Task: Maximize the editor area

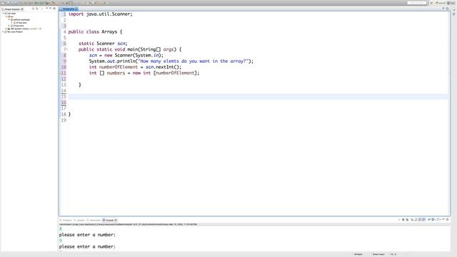Action: [448, 9]
